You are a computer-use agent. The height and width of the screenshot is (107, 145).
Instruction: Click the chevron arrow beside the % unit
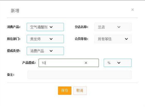[119, 63]
